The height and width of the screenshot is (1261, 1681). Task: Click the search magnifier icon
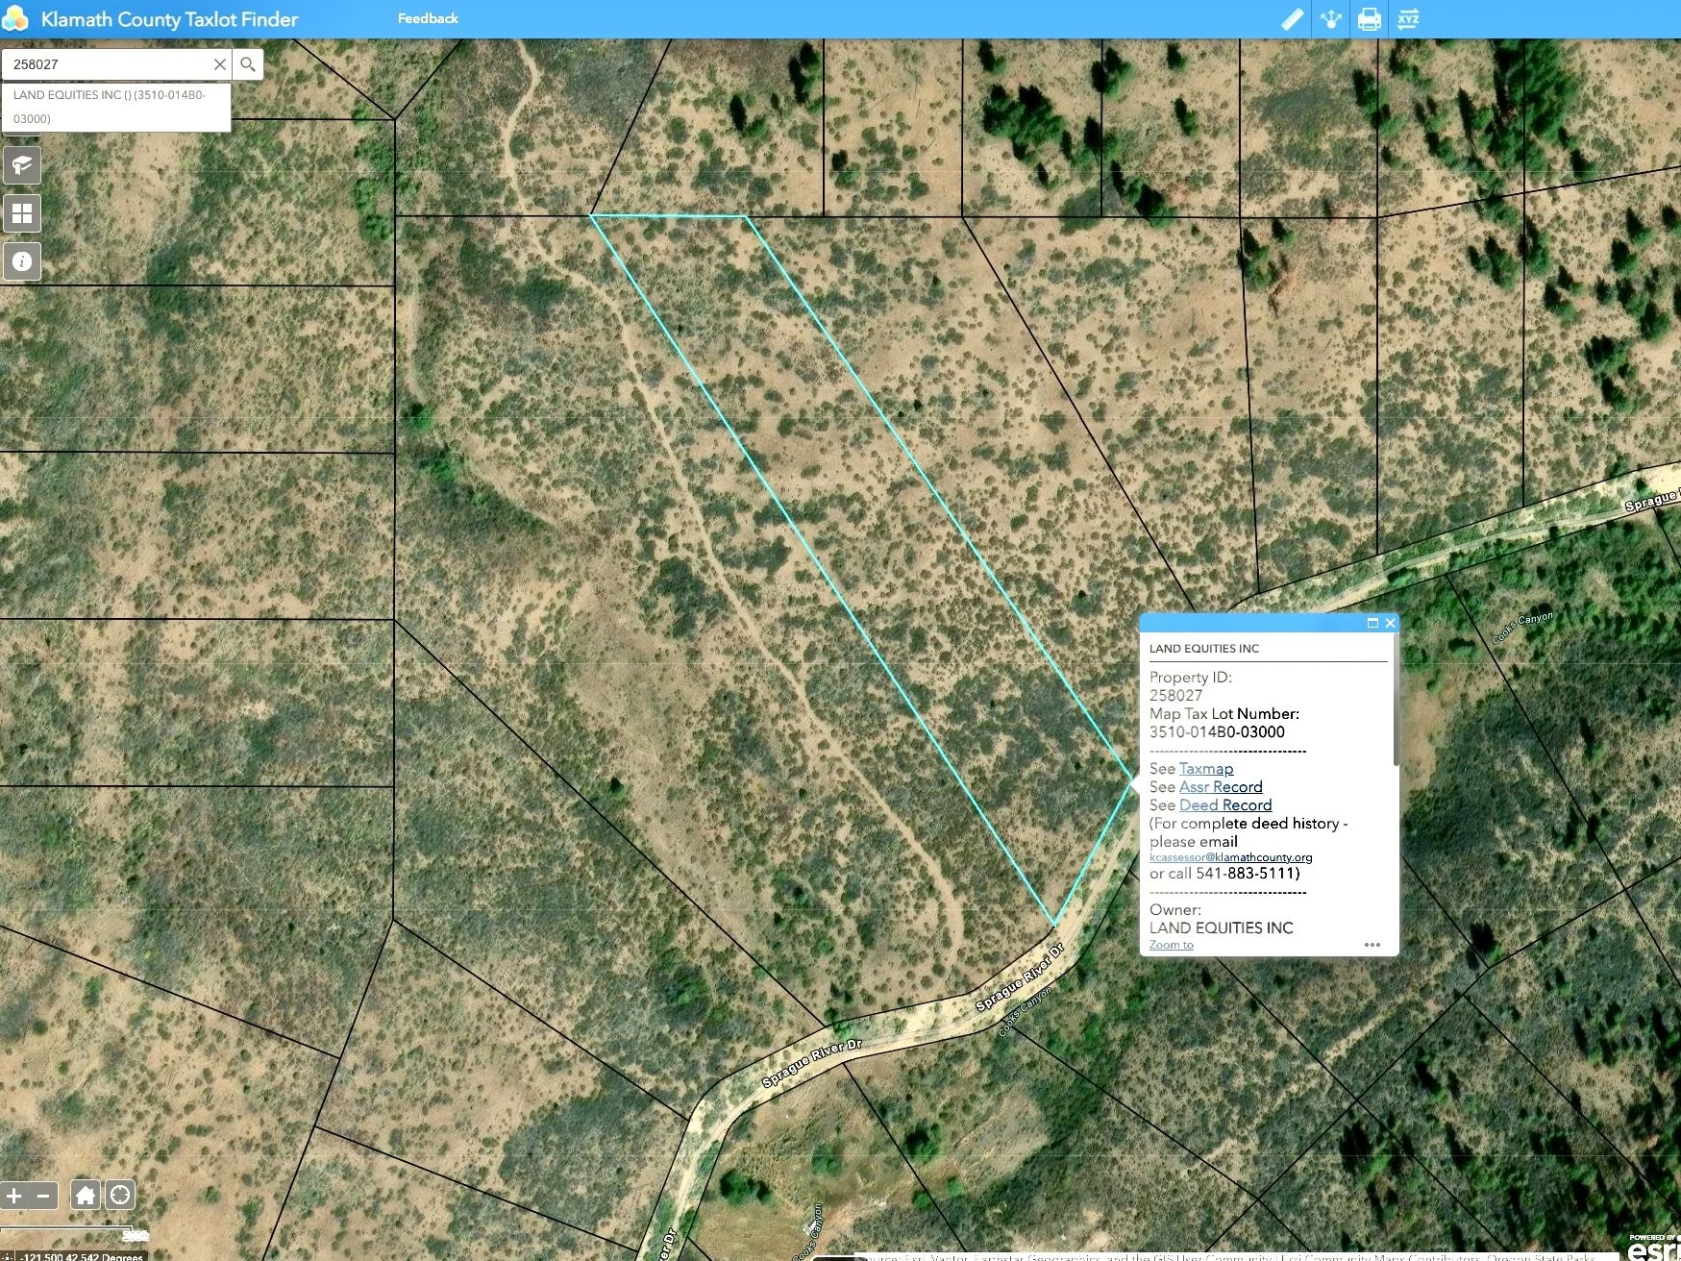pos(248,63)
